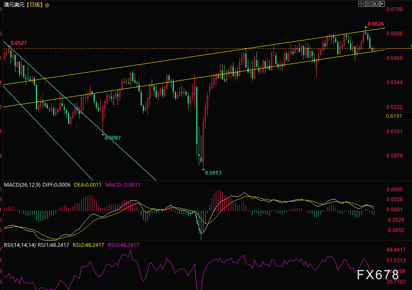The image size is (412, 290).
Task: Click the yellow RSI2:48.2417 legend value
Action: 88,245
